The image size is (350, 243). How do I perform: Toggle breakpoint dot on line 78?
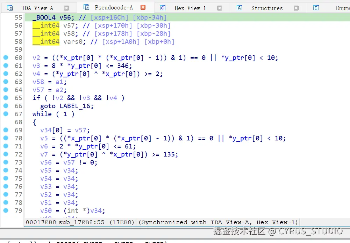[6, 202]
